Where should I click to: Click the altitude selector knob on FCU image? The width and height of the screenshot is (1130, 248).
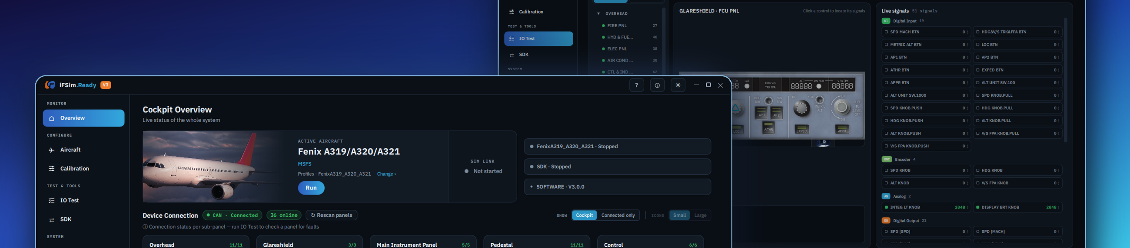point(802,108)
